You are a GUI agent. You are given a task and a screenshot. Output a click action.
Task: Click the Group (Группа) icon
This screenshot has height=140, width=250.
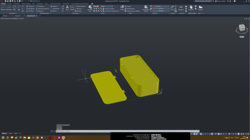point(172,8)
